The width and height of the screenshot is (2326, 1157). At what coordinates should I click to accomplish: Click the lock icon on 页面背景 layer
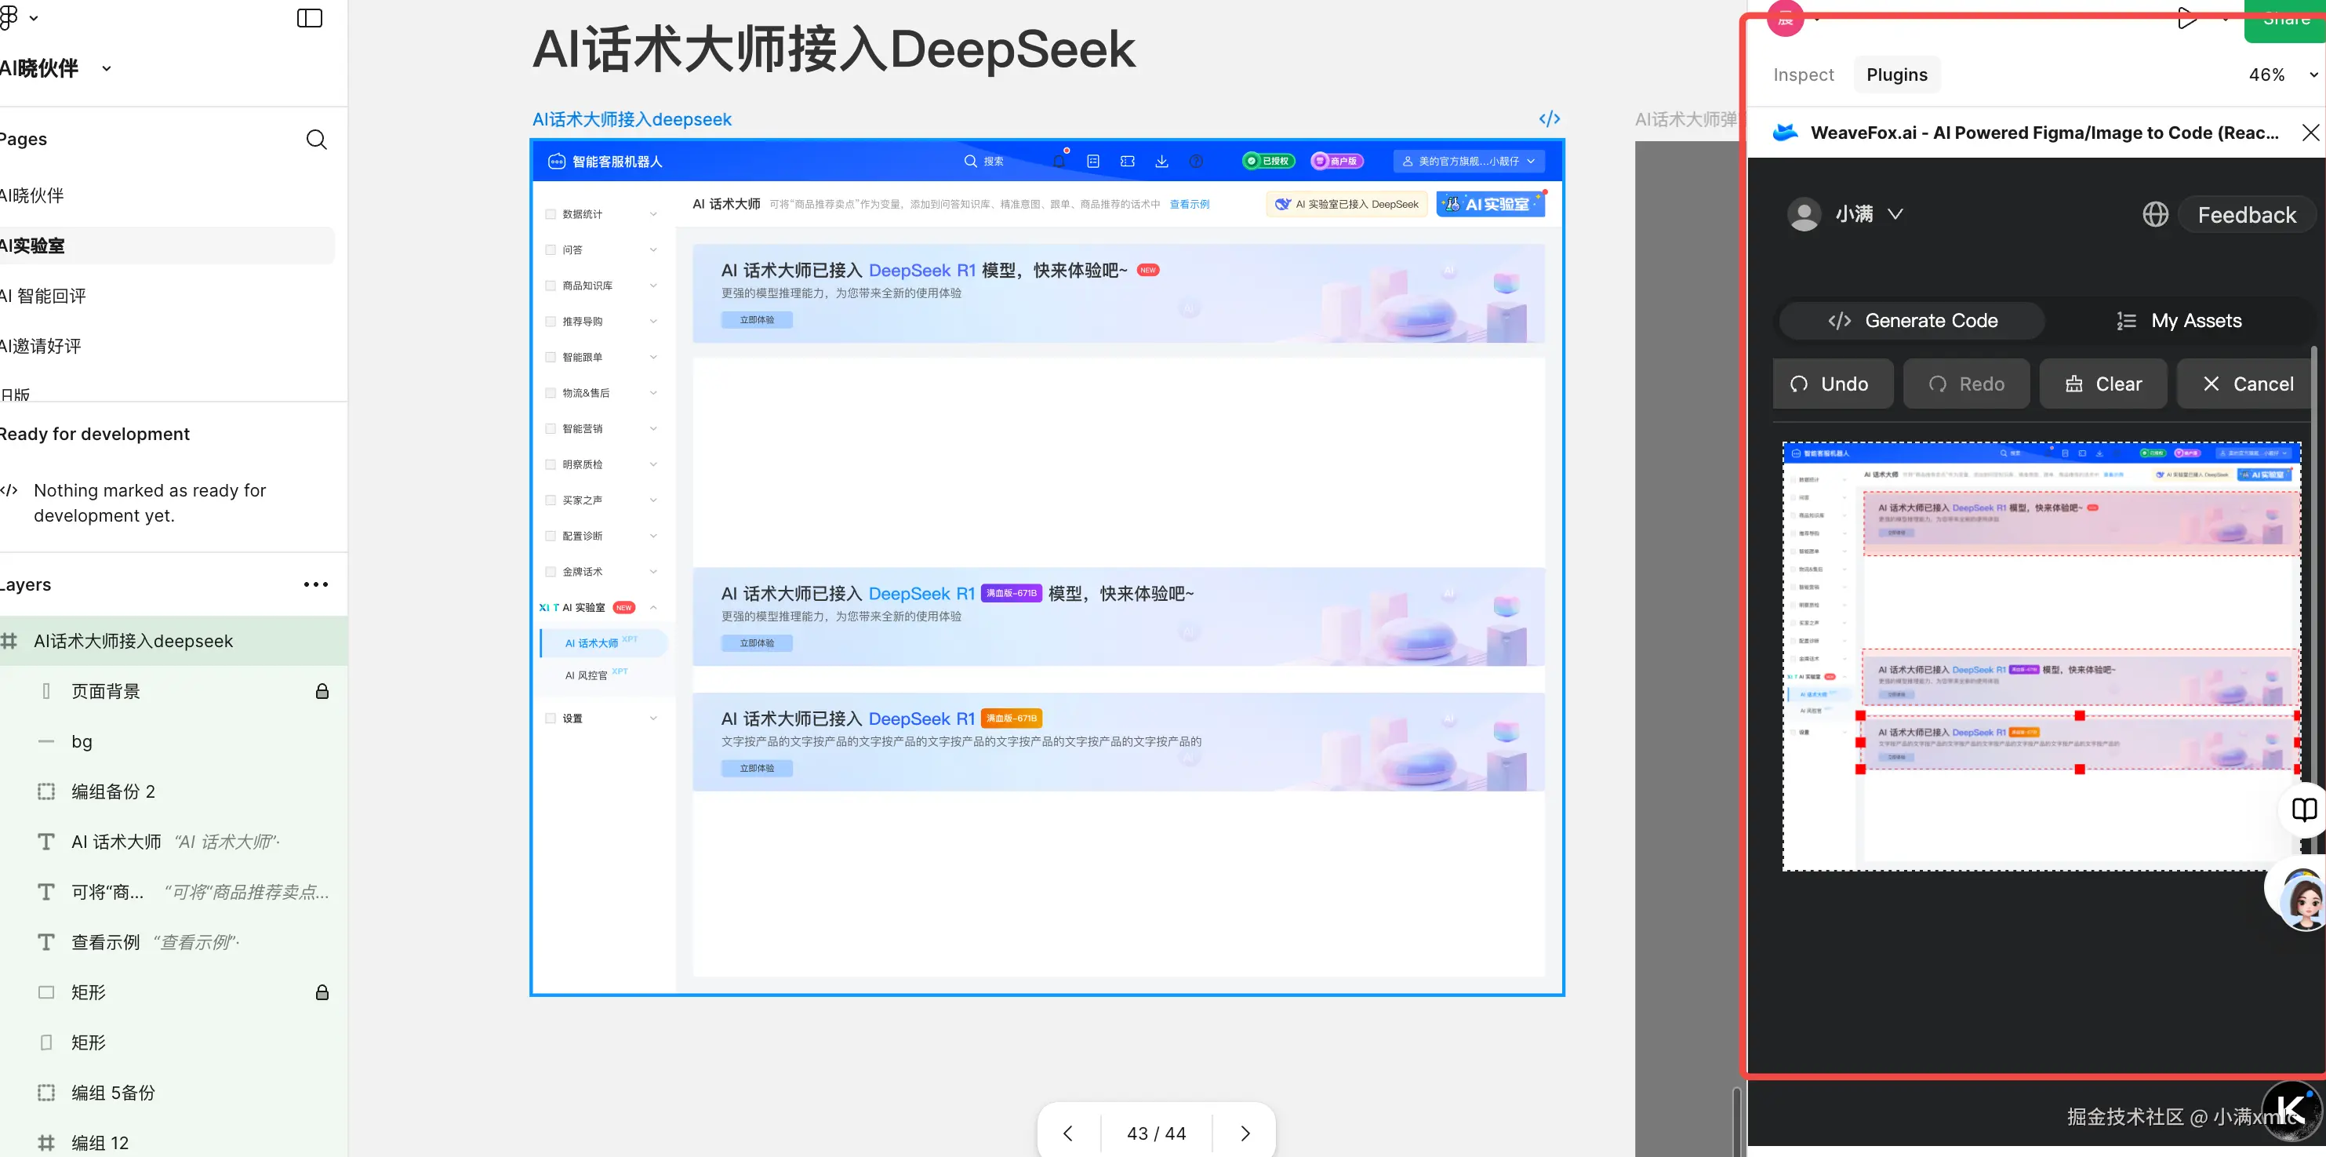(322, 691)
